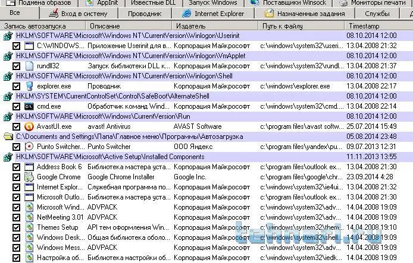413x263 pixels.
Task: Click registry icon of Active Setup key
Action: (8, 157)
